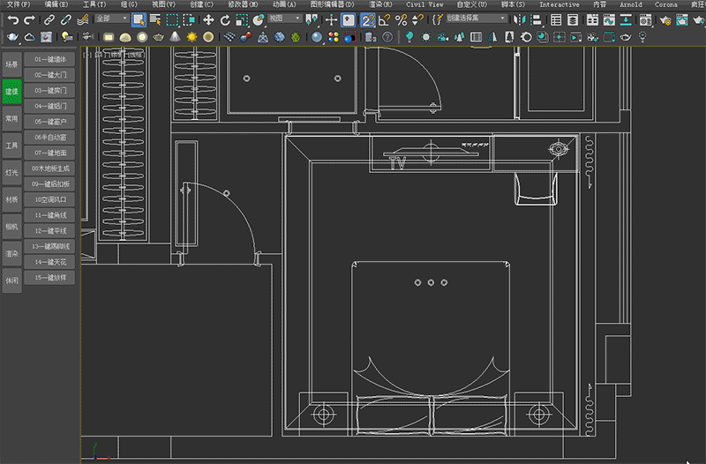
Task: Choose the Select and Rotate tool
Action: click(225, 19)
